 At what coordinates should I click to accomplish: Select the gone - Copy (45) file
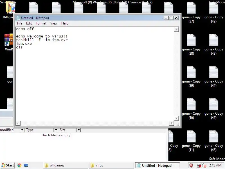[x=214, y=109]
